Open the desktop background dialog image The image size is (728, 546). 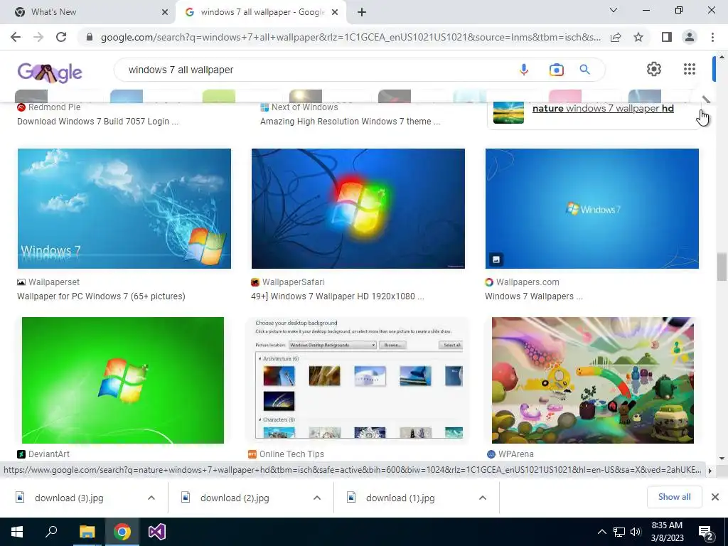[x=358, y=380]
